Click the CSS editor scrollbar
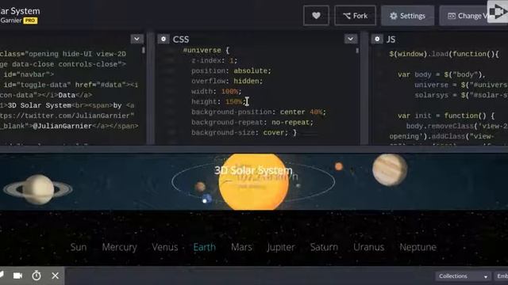The image size is (508, 285). [x=357, y=51]
